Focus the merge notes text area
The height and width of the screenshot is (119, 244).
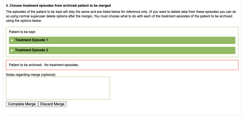(58, 88)
